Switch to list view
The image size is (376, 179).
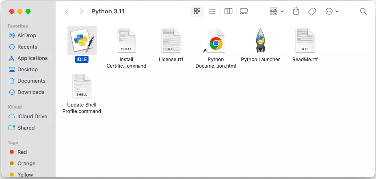pos(212,11)
